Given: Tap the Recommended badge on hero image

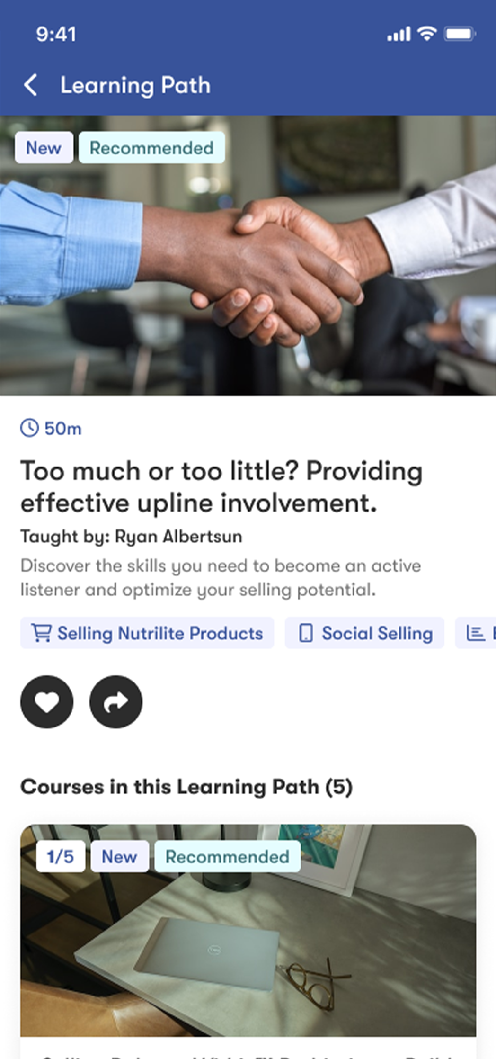Looking at the screenshot, I should (151, 148).
